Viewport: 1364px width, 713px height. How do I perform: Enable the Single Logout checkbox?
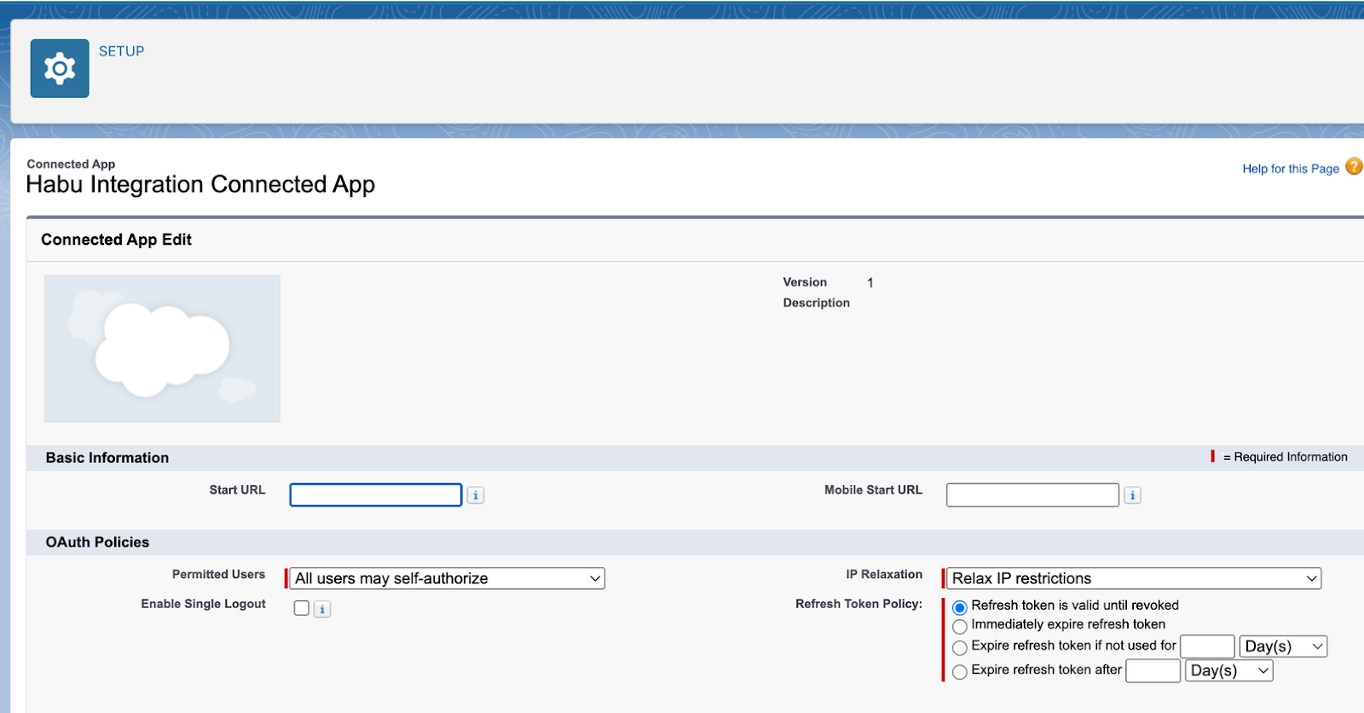coord(301,608)
